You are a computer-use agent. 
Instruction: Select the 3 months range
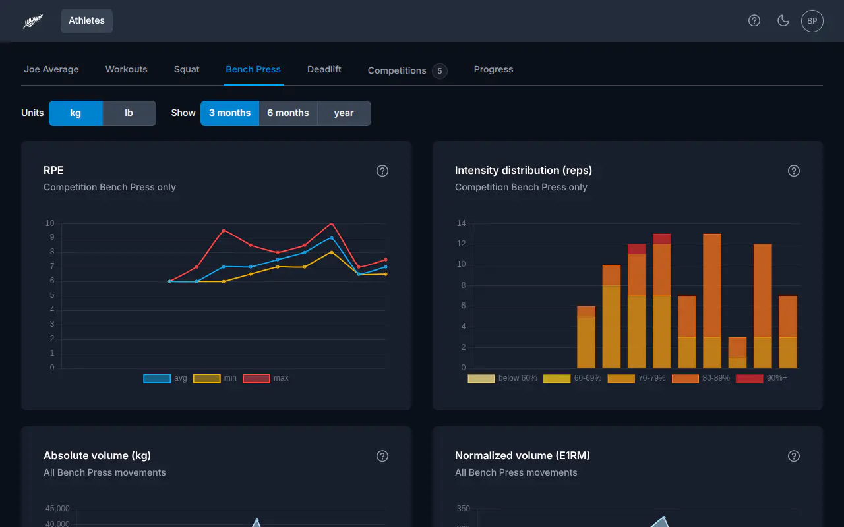pyautogui.click(x=229, y=113)
